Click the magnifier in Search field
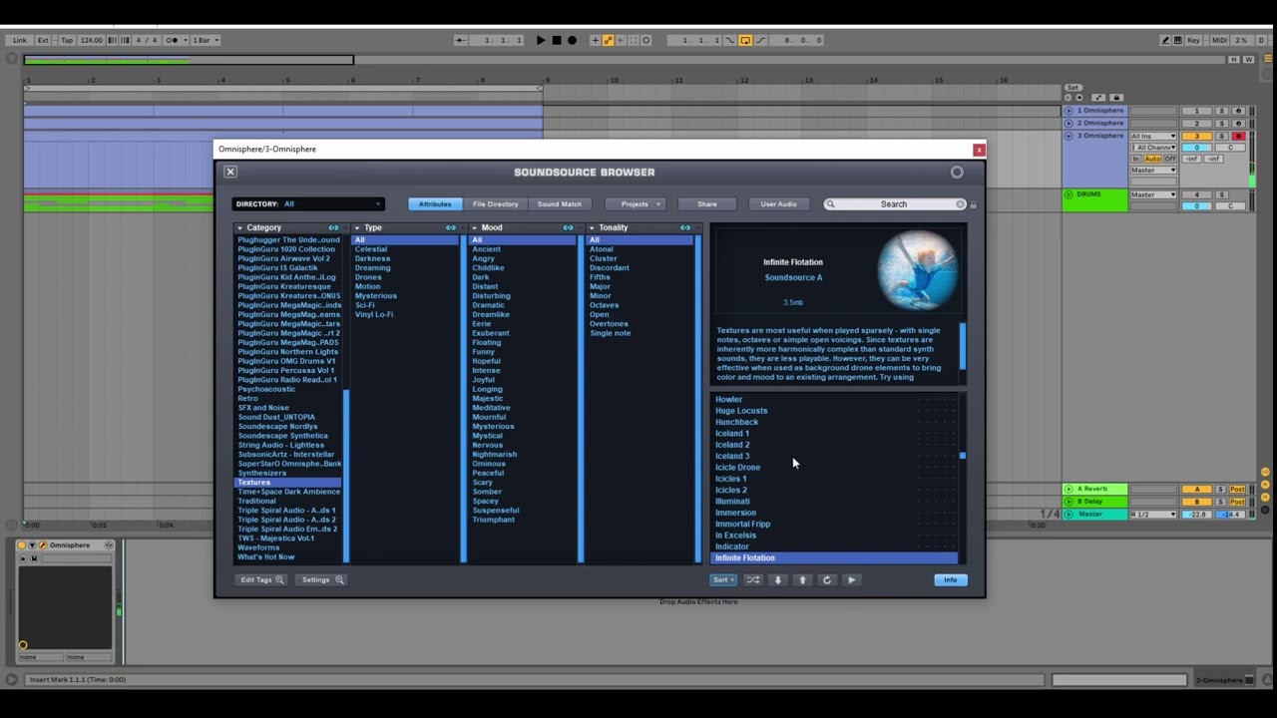Screen dimensions: 1277x718 pos(830,204)
